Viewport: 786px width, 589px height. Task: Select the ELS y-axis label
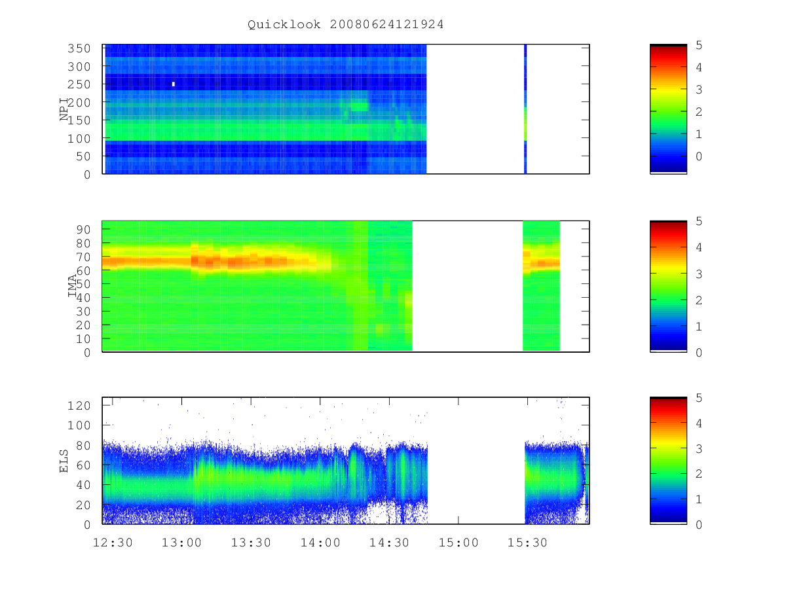[65, 461]
